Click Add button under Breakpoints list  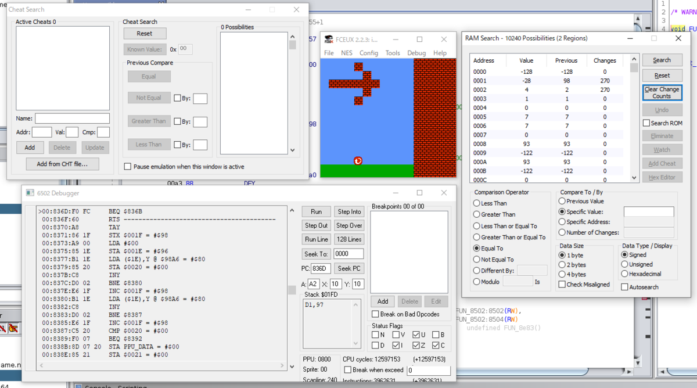click(x=383, y=301)
